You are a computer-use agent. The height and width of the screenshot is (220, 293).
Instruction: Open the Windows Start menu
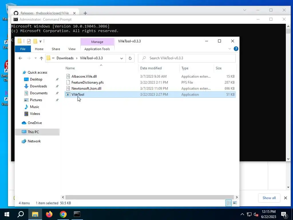(7, 214)
